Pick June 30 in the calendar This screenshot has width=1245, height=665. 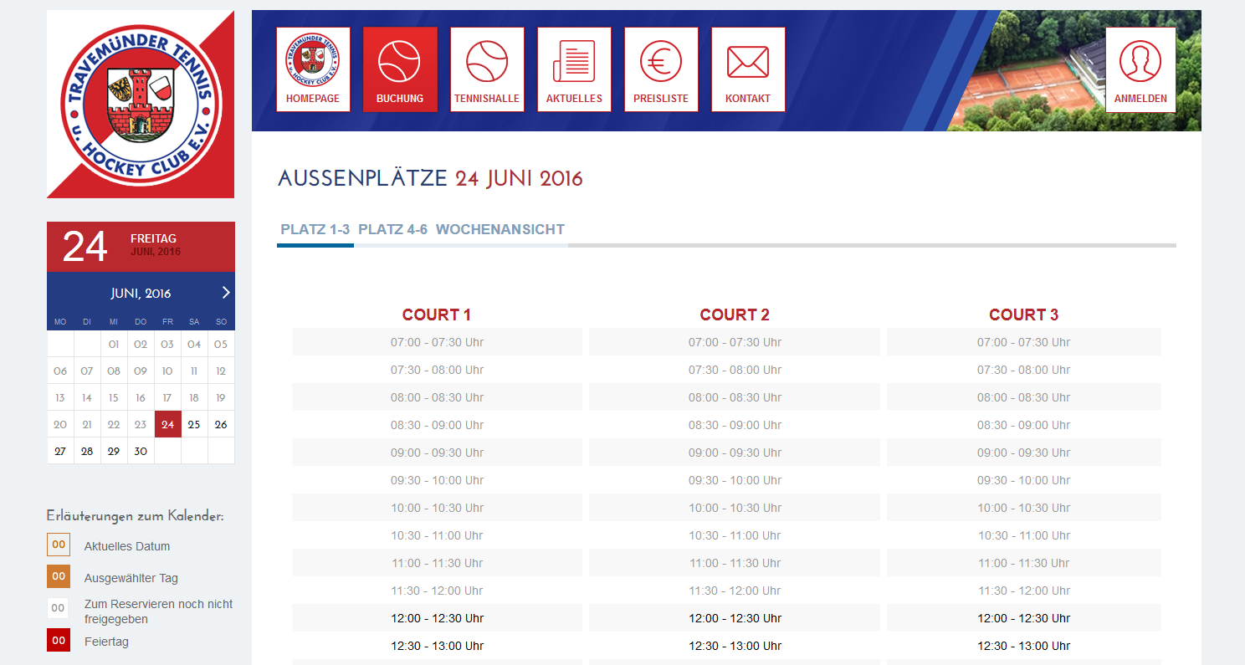point(141,451)
